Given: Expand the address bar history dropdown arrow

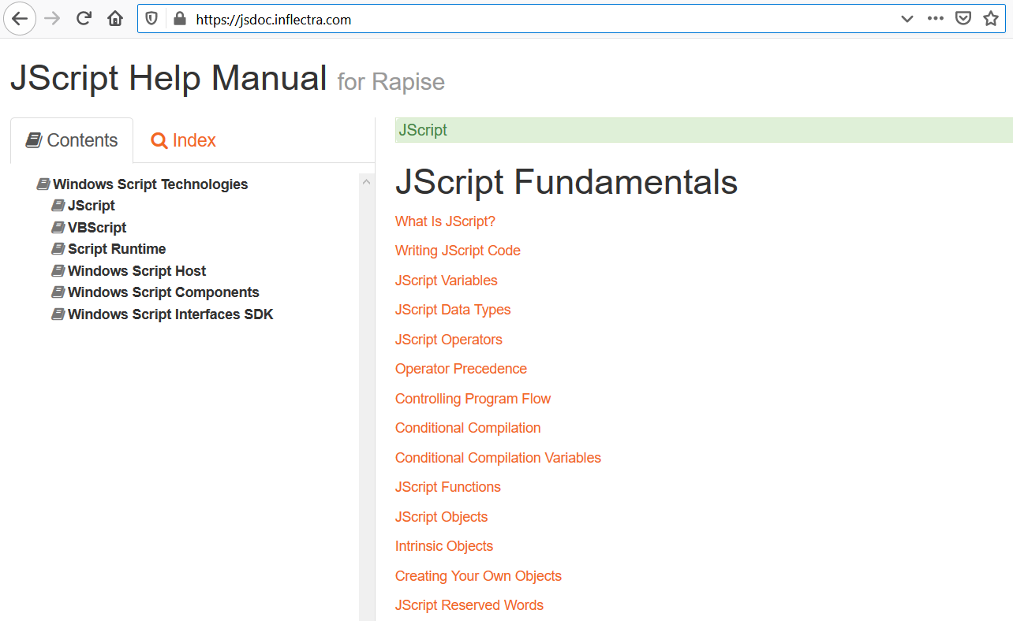Looking at the screenshot, I should tap(907, 19).
